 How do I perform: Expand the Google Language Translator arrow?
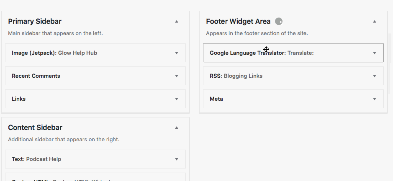click(375, 53)
